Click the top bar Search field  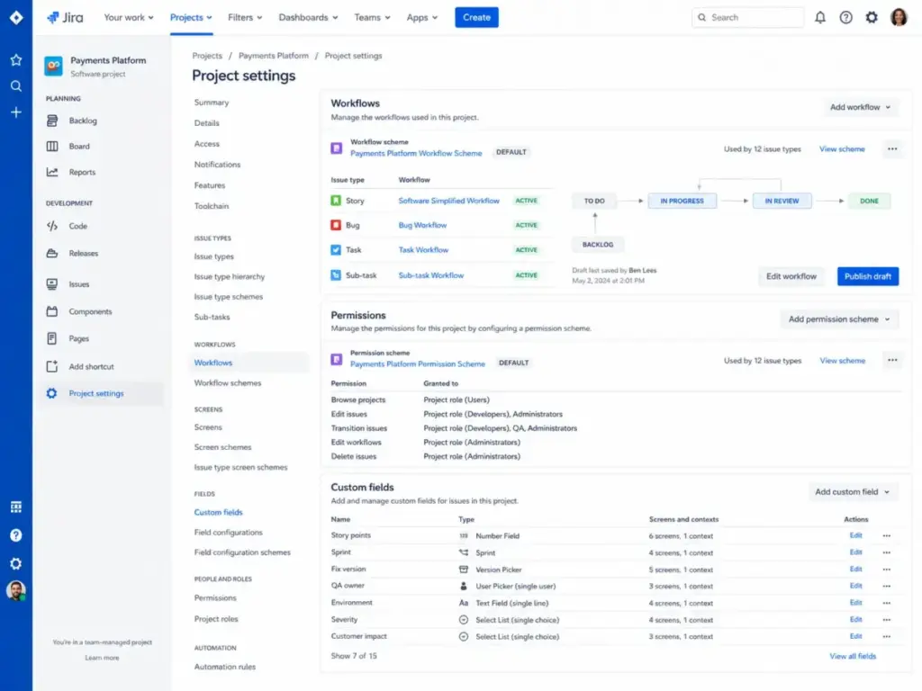point(747,18)
